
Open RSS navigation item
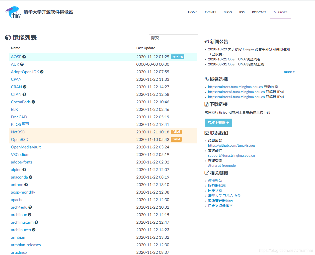pyautogui.click(x=242, y=12)
